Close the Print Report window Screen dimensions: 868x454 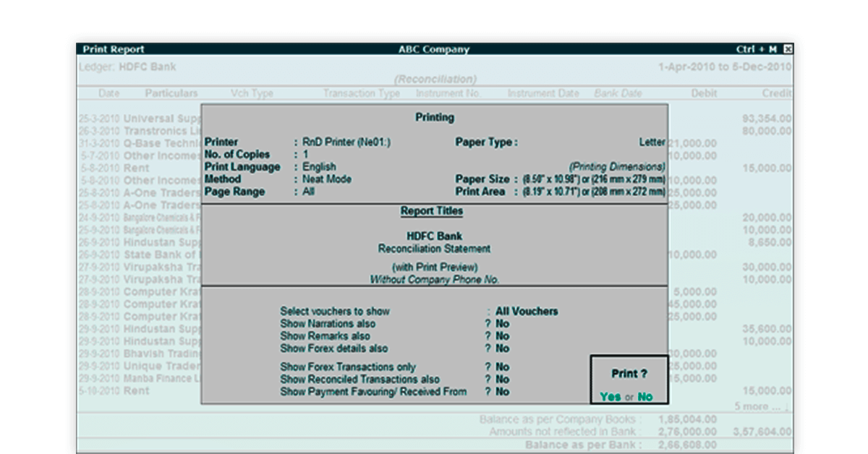click(788, 49)
